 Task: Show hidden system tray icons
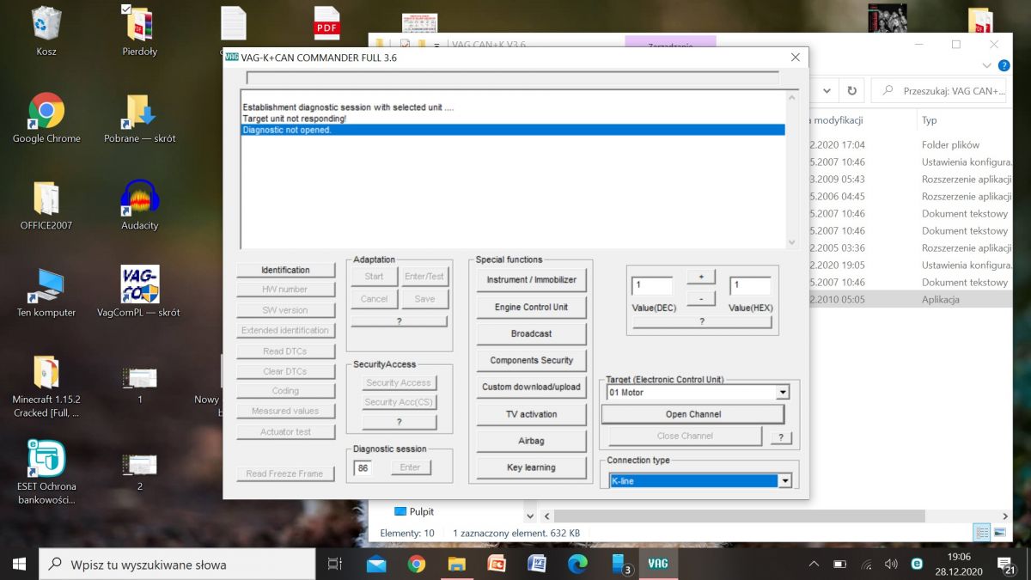click(814, 564)
